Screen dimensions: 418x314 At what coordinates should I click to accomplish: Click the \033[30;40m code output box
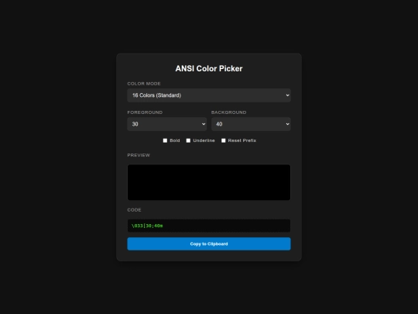[209, 226]
